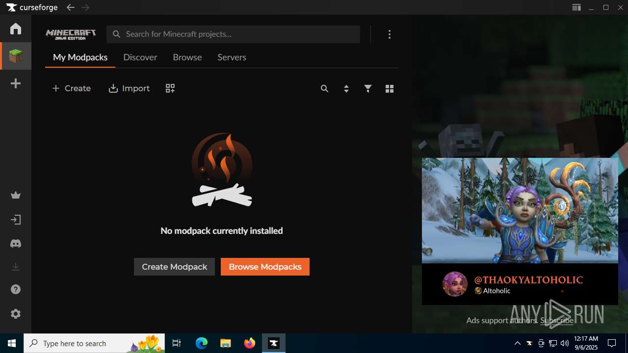Open the Discord icon in sidebar

tap(16, 244)
